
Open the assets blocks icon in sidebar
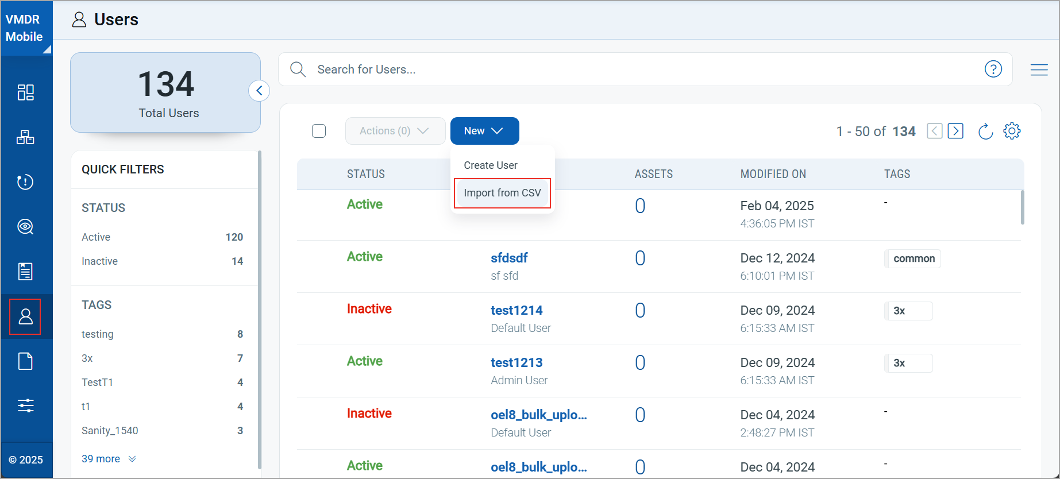(25, 137)
